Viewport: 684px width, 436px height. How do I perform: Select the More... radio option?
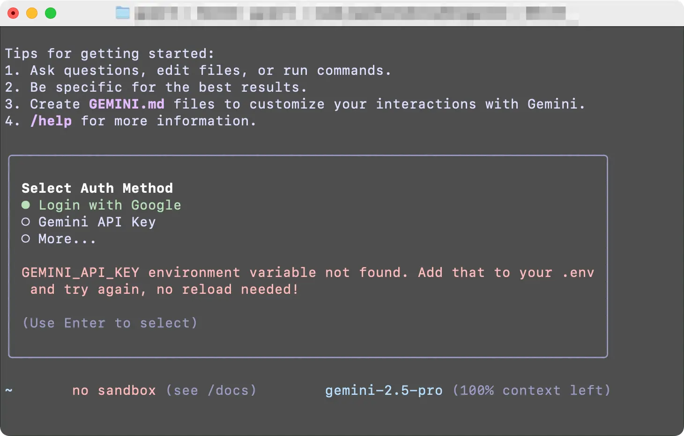point(26,239)
